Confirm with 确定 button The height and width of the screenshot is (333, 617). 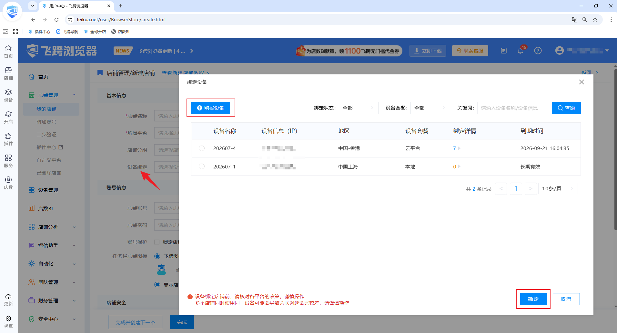[533, 299]
